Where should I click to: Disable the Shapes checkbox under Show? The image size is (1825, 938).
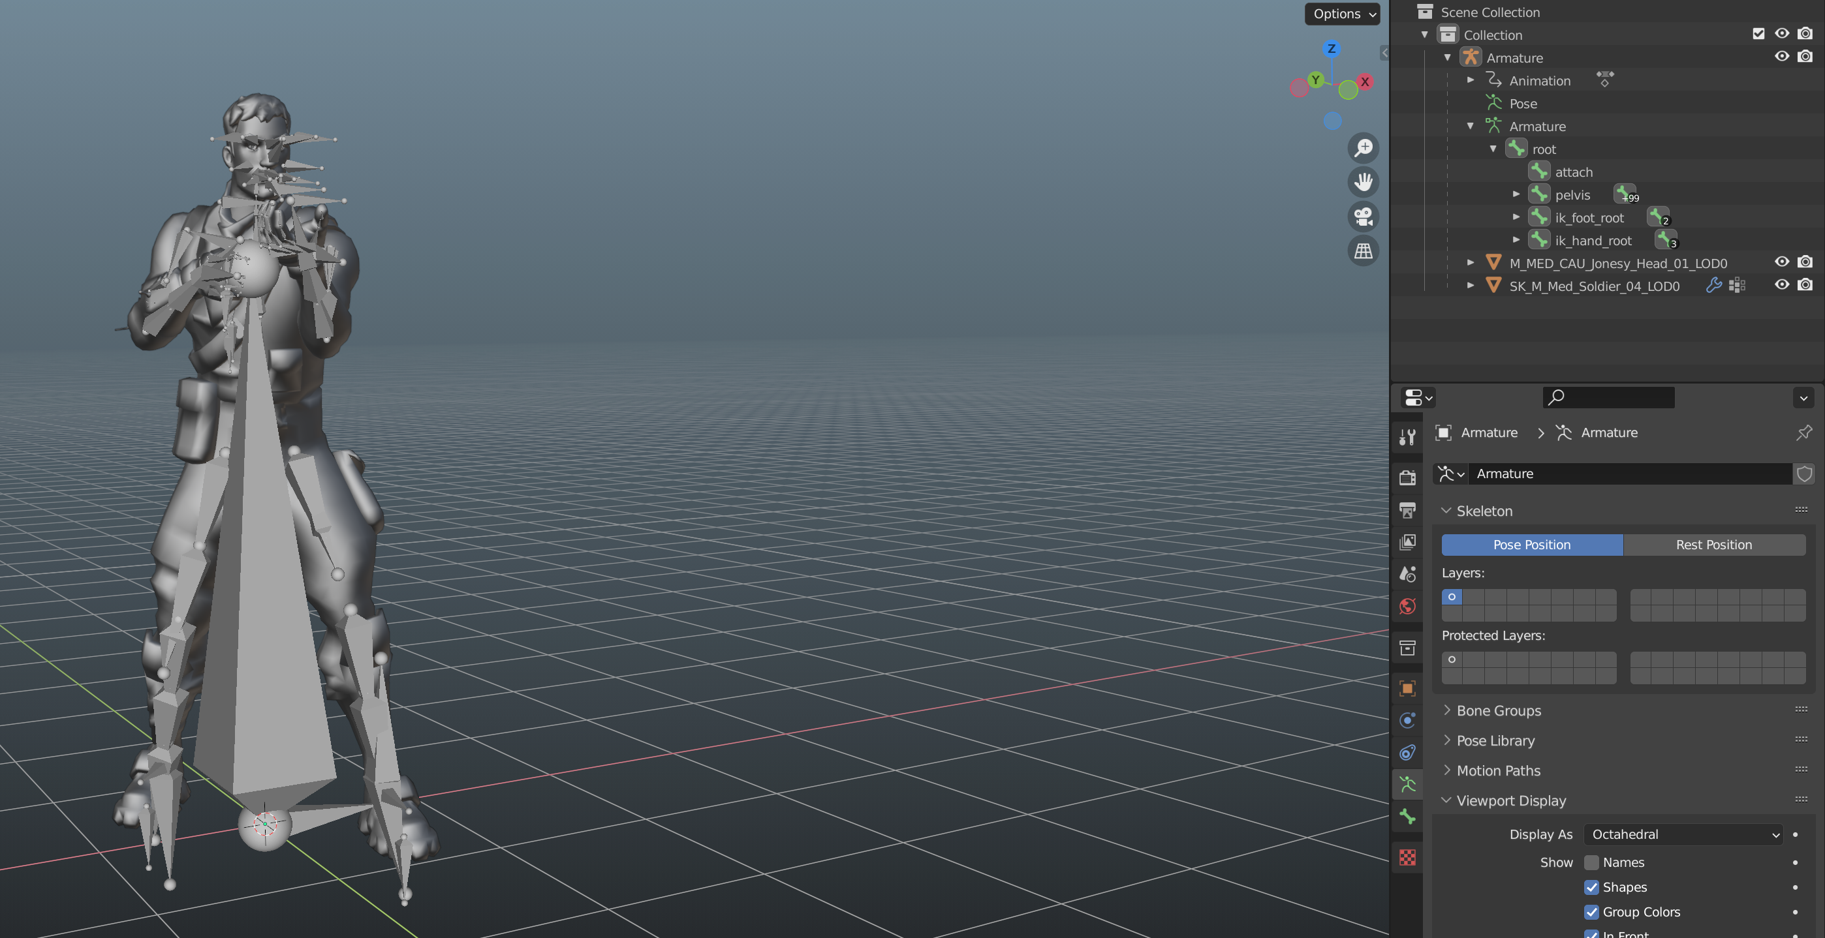(x=1593, y=887)
